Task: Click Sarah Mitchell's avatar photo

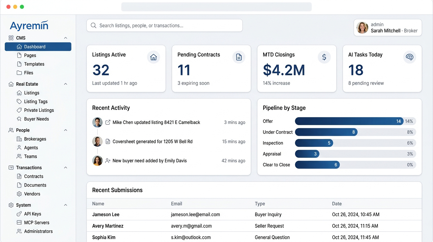Action: coord(362,28)
